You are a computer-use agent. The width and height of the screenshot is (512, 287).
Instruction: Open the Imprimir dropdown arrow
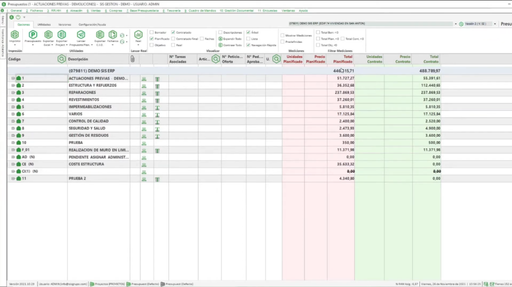[14, 45]
